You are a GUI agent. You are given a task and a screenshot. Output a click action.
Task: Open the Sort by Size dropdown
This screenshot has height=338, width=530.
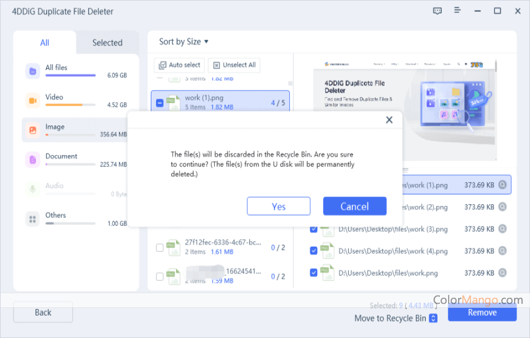point(184,42)
